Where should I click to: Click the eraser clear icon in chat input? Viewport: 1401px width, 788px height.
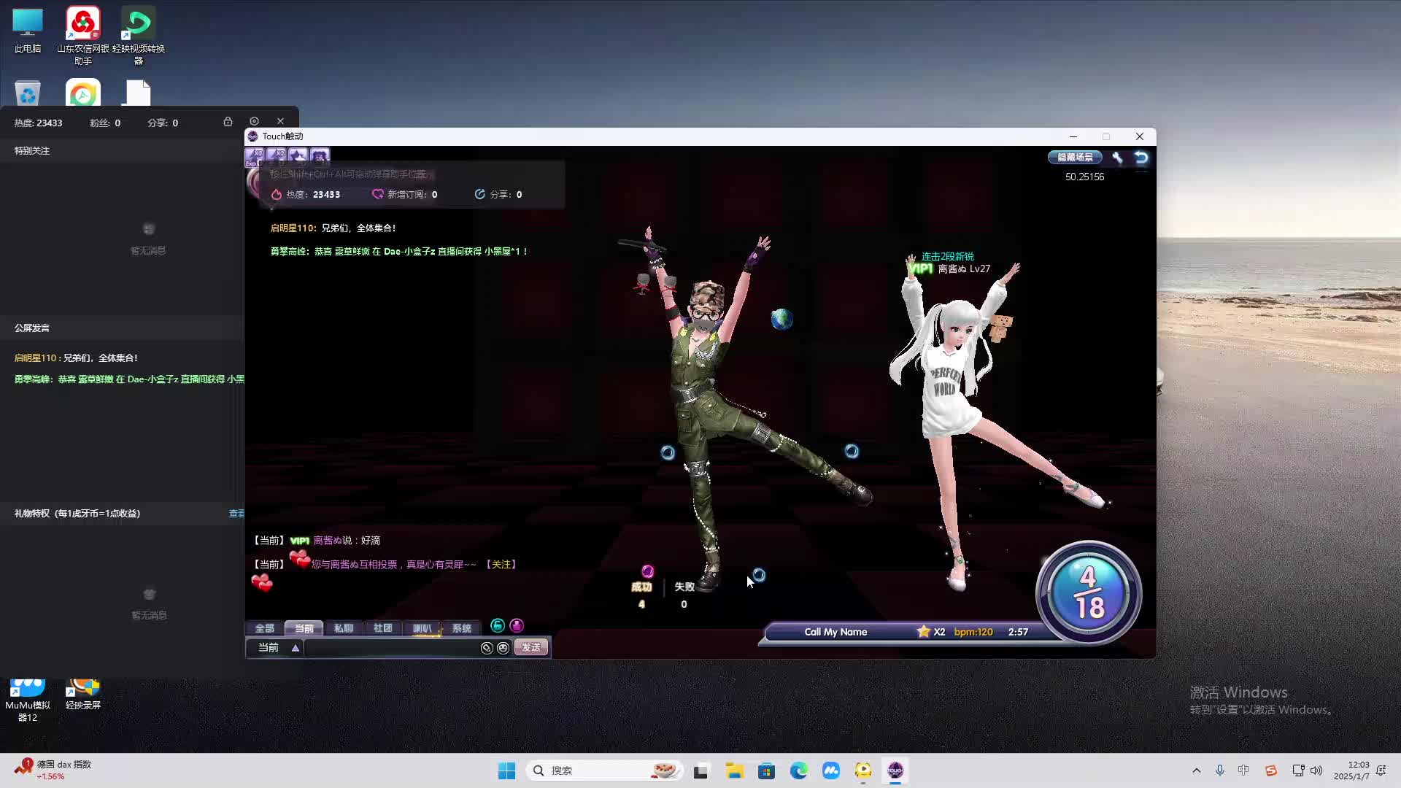click(487, 648)
